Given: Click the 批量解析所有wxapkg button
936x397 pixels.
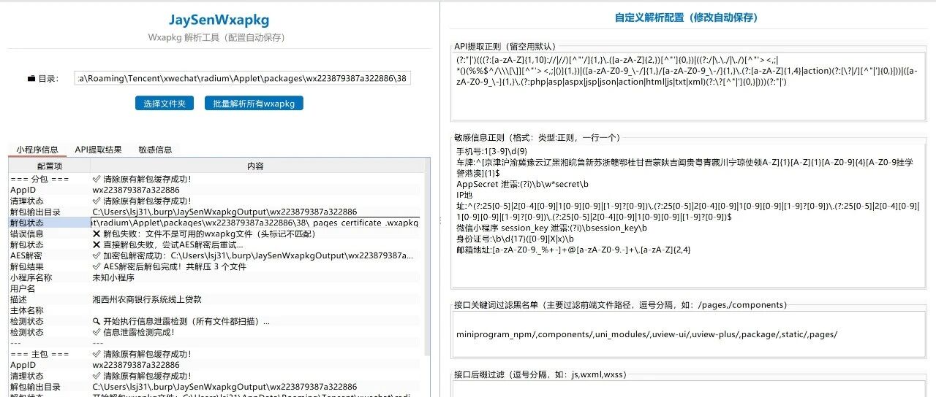Looking at the screenshot, I should pos(254,104).
